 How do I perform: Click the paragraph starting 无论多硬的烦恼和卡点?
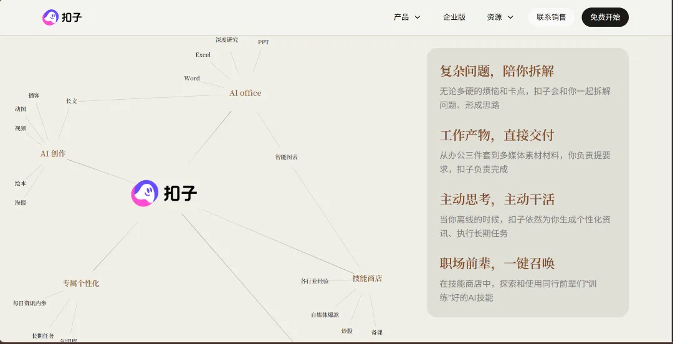coord(525,98)
